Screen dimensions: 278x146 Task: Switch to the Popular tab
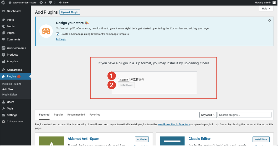58,115
